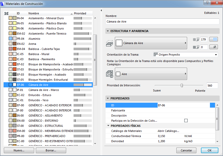223x156 pixels.
Task: Click the surface swatch of Enlucido - Estuco
Action: point(15,95)
